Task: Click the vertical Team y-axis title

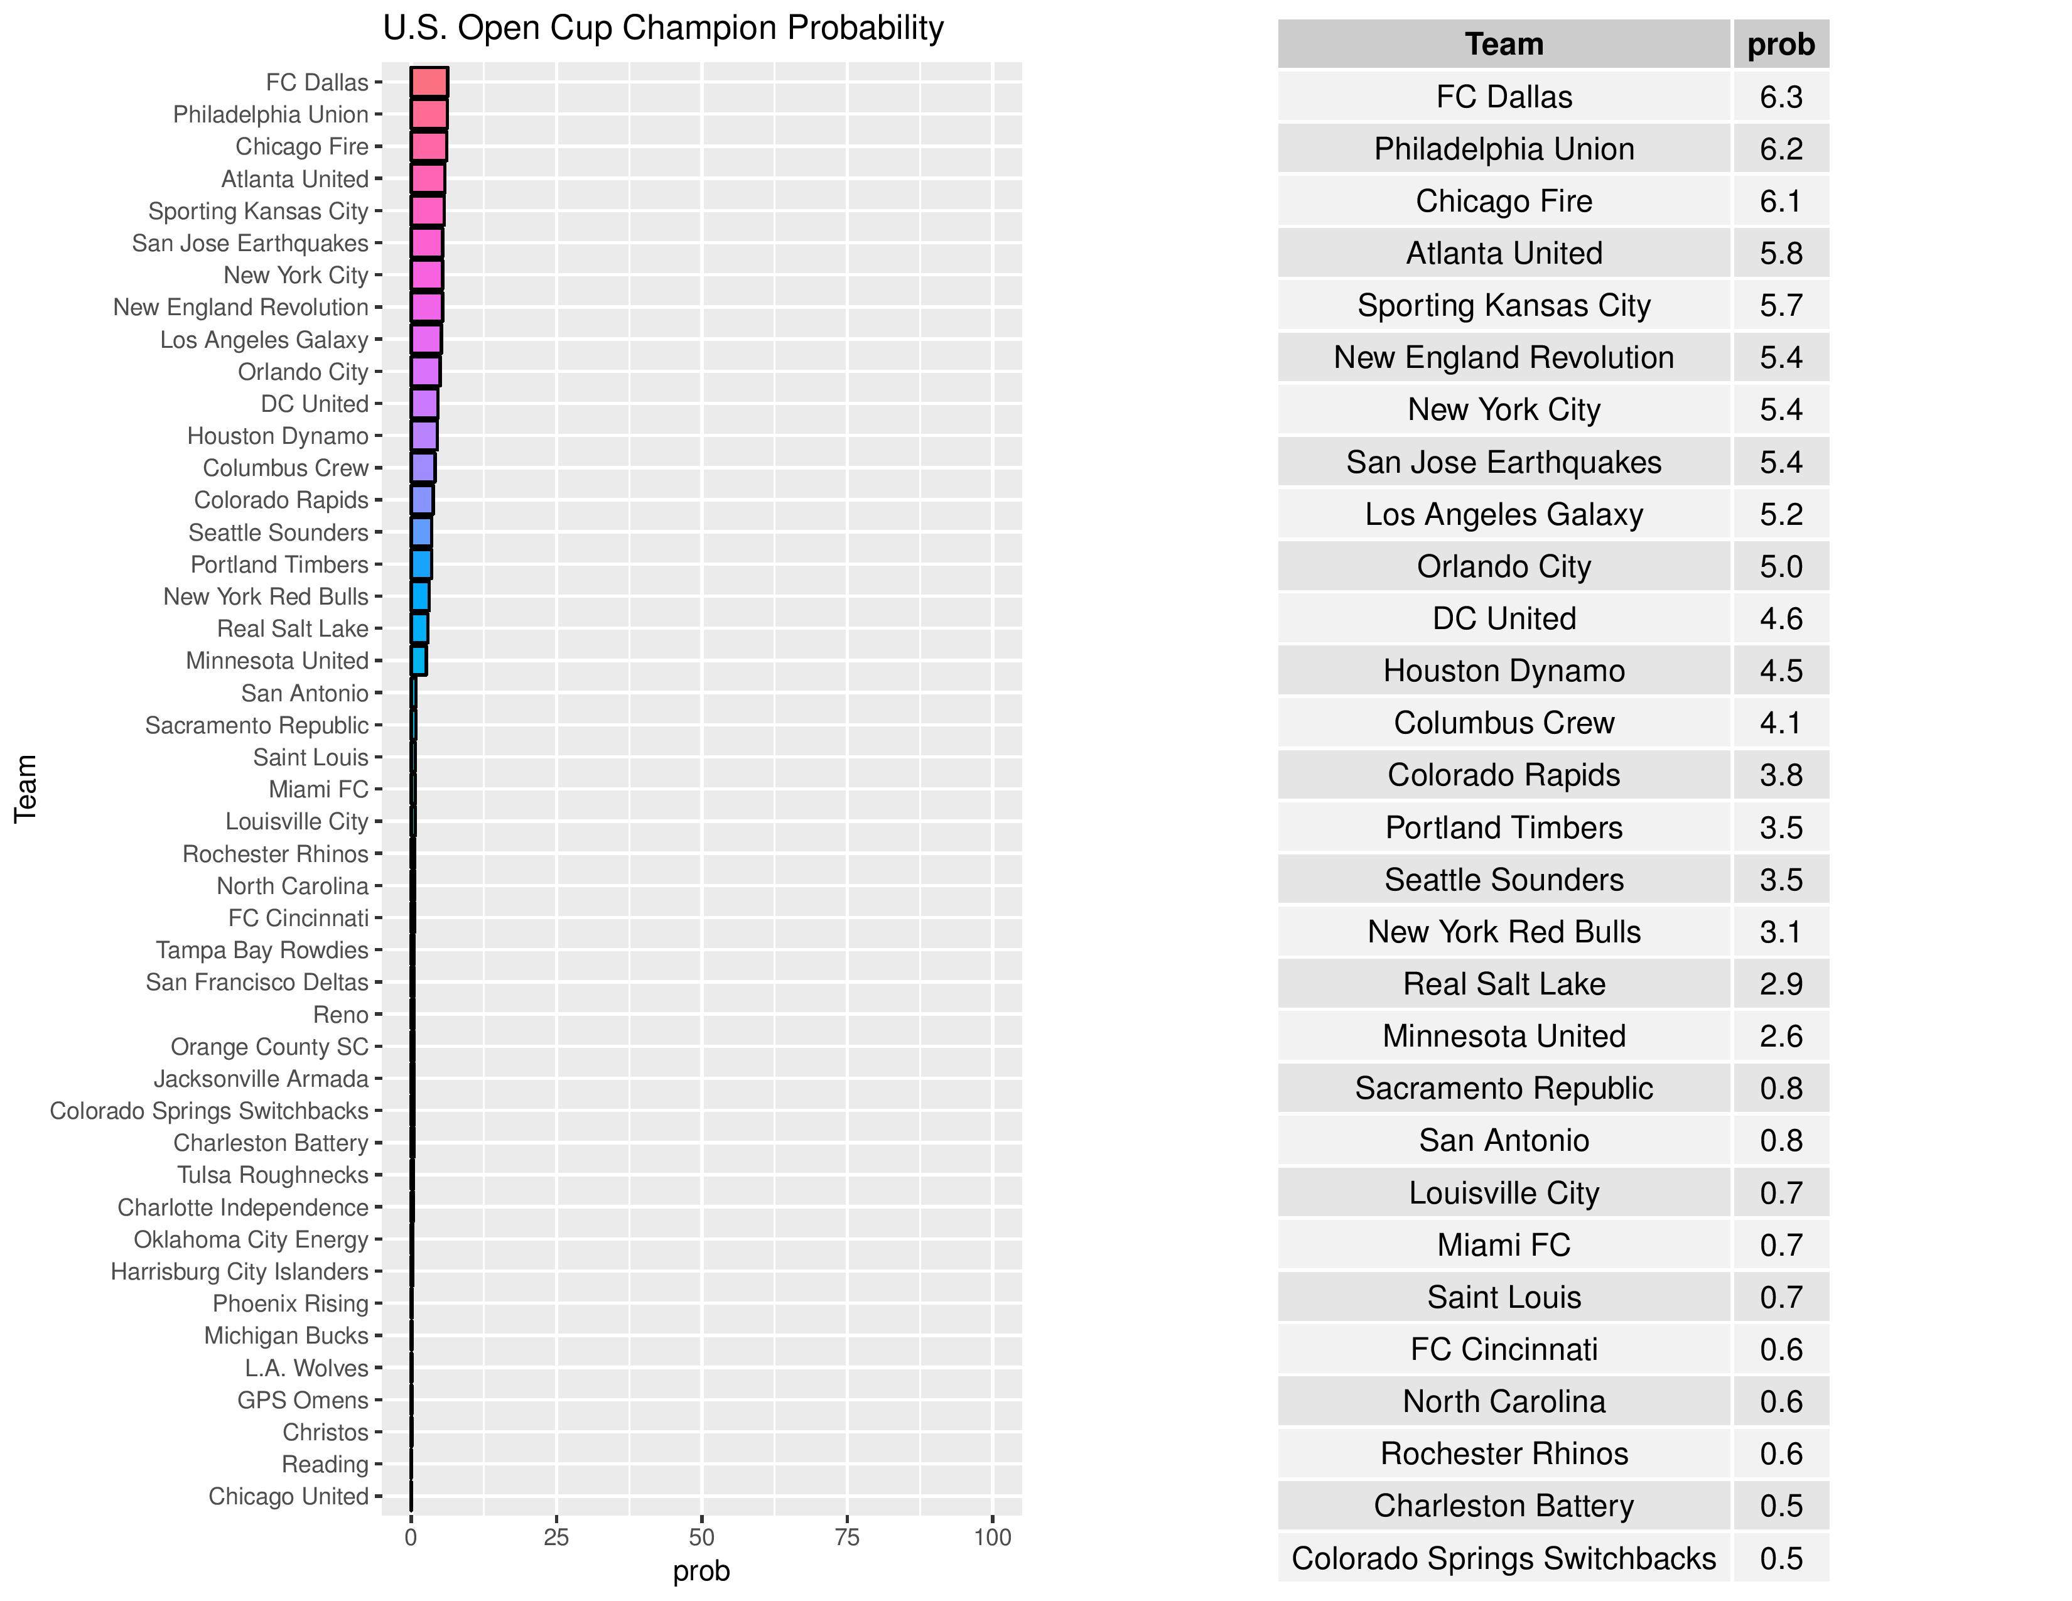Action: [26, 788]
